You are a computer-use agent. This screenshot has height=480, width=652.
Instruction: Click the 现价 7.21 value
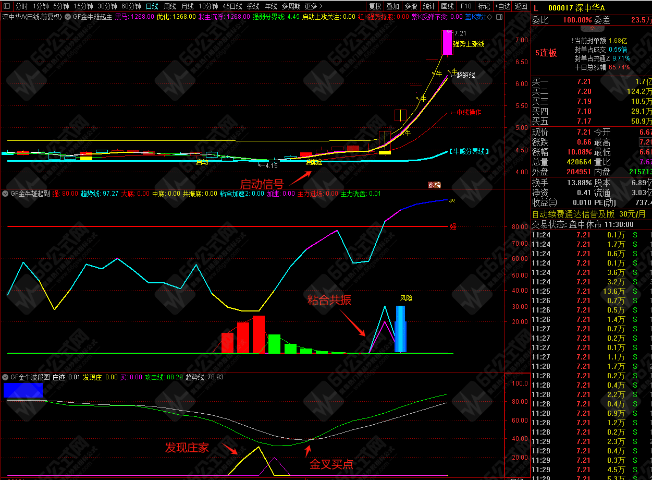584,132
